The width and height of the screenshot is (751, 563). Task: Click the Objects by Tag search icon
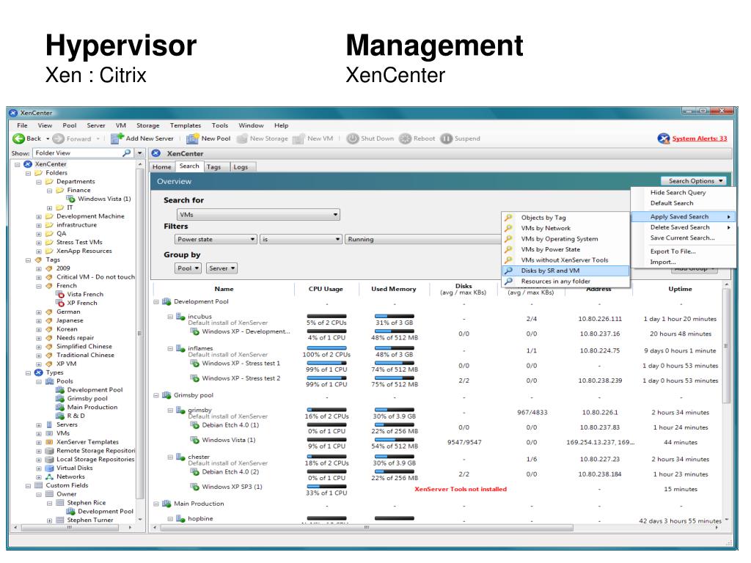pos(509,218)
